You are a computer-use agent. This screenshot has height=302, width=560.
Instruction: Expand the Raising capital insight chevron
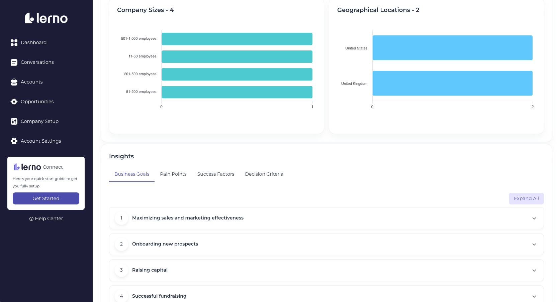pyautogui.click(x=534, y=271)
